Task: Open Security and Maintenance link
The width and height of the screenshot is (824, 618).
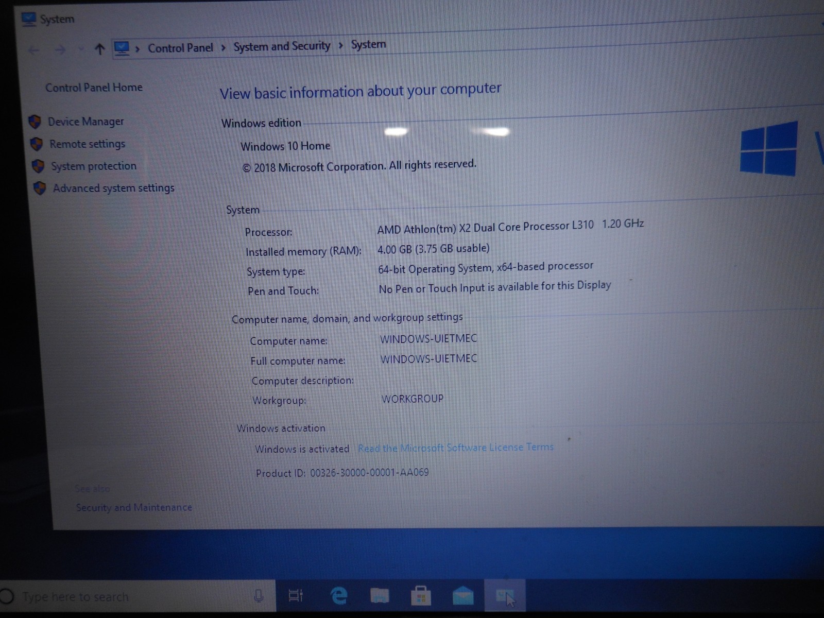Action: coord(134,507)
